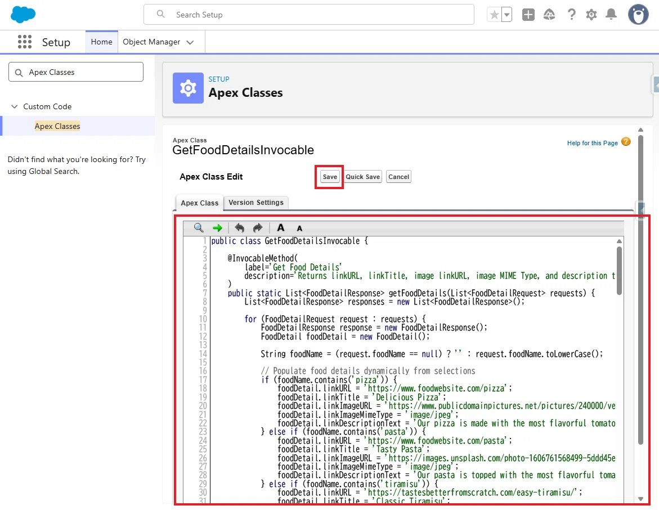Click the 'String foodName' code line
The image size is (659, 510).
pos(432,354)
